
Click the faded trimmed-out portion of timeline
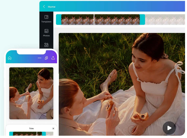point(165,20)
